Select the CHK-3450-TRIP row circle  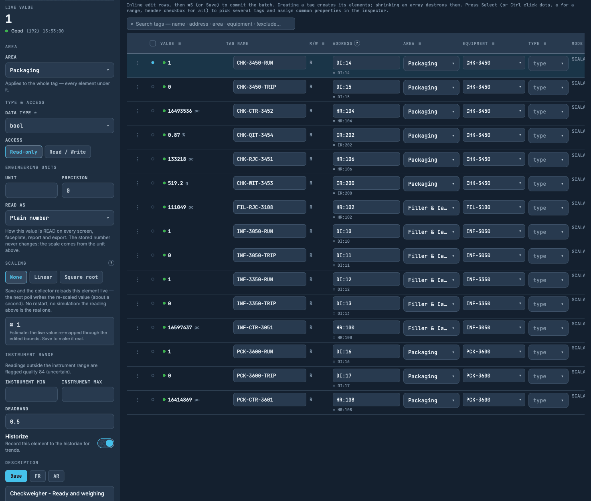click(153, 87)
